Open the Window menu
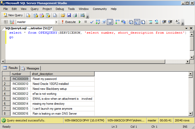This screenshot has height=129, width=195. click(84, 9)
